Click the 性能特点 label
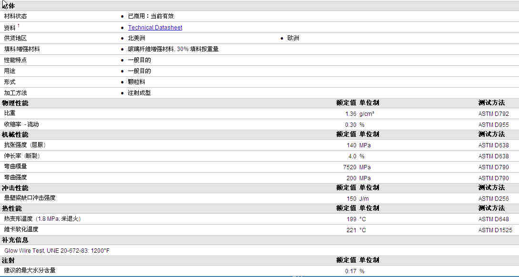The image size is (519, 277). click(x=15, y=60)
